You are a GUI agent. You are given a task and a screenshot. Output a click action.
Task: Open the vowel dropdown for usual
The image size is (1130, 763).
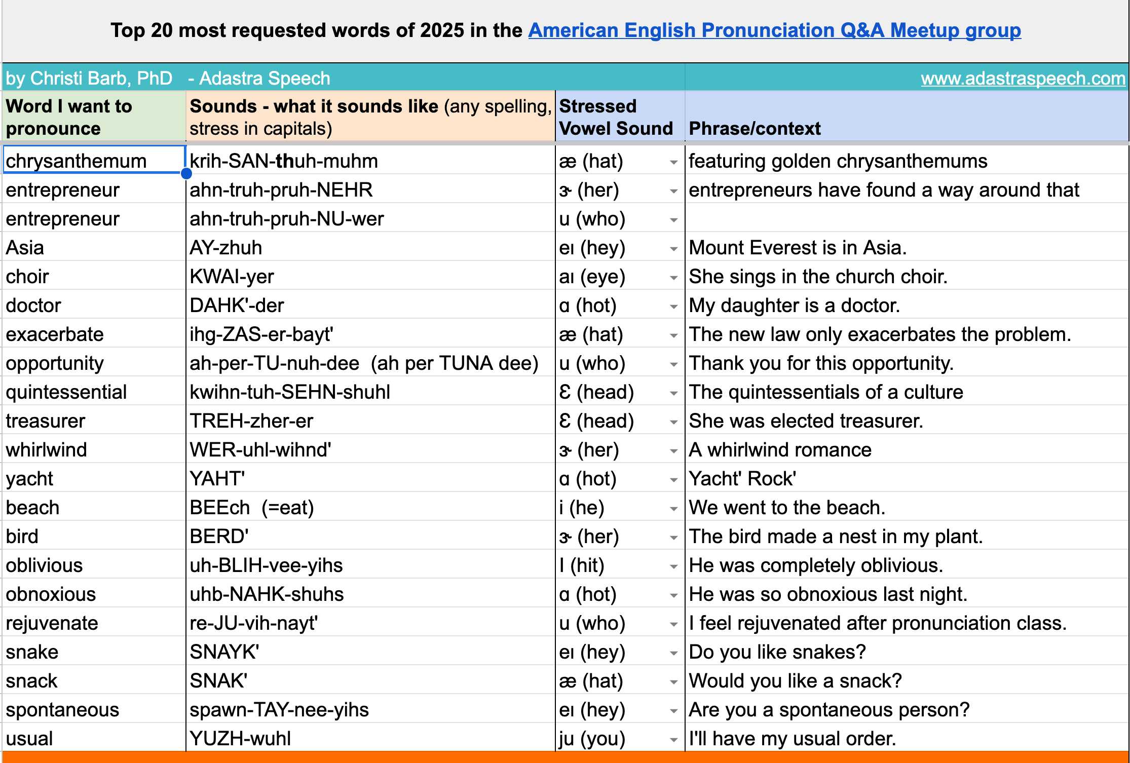coord(673,740)
